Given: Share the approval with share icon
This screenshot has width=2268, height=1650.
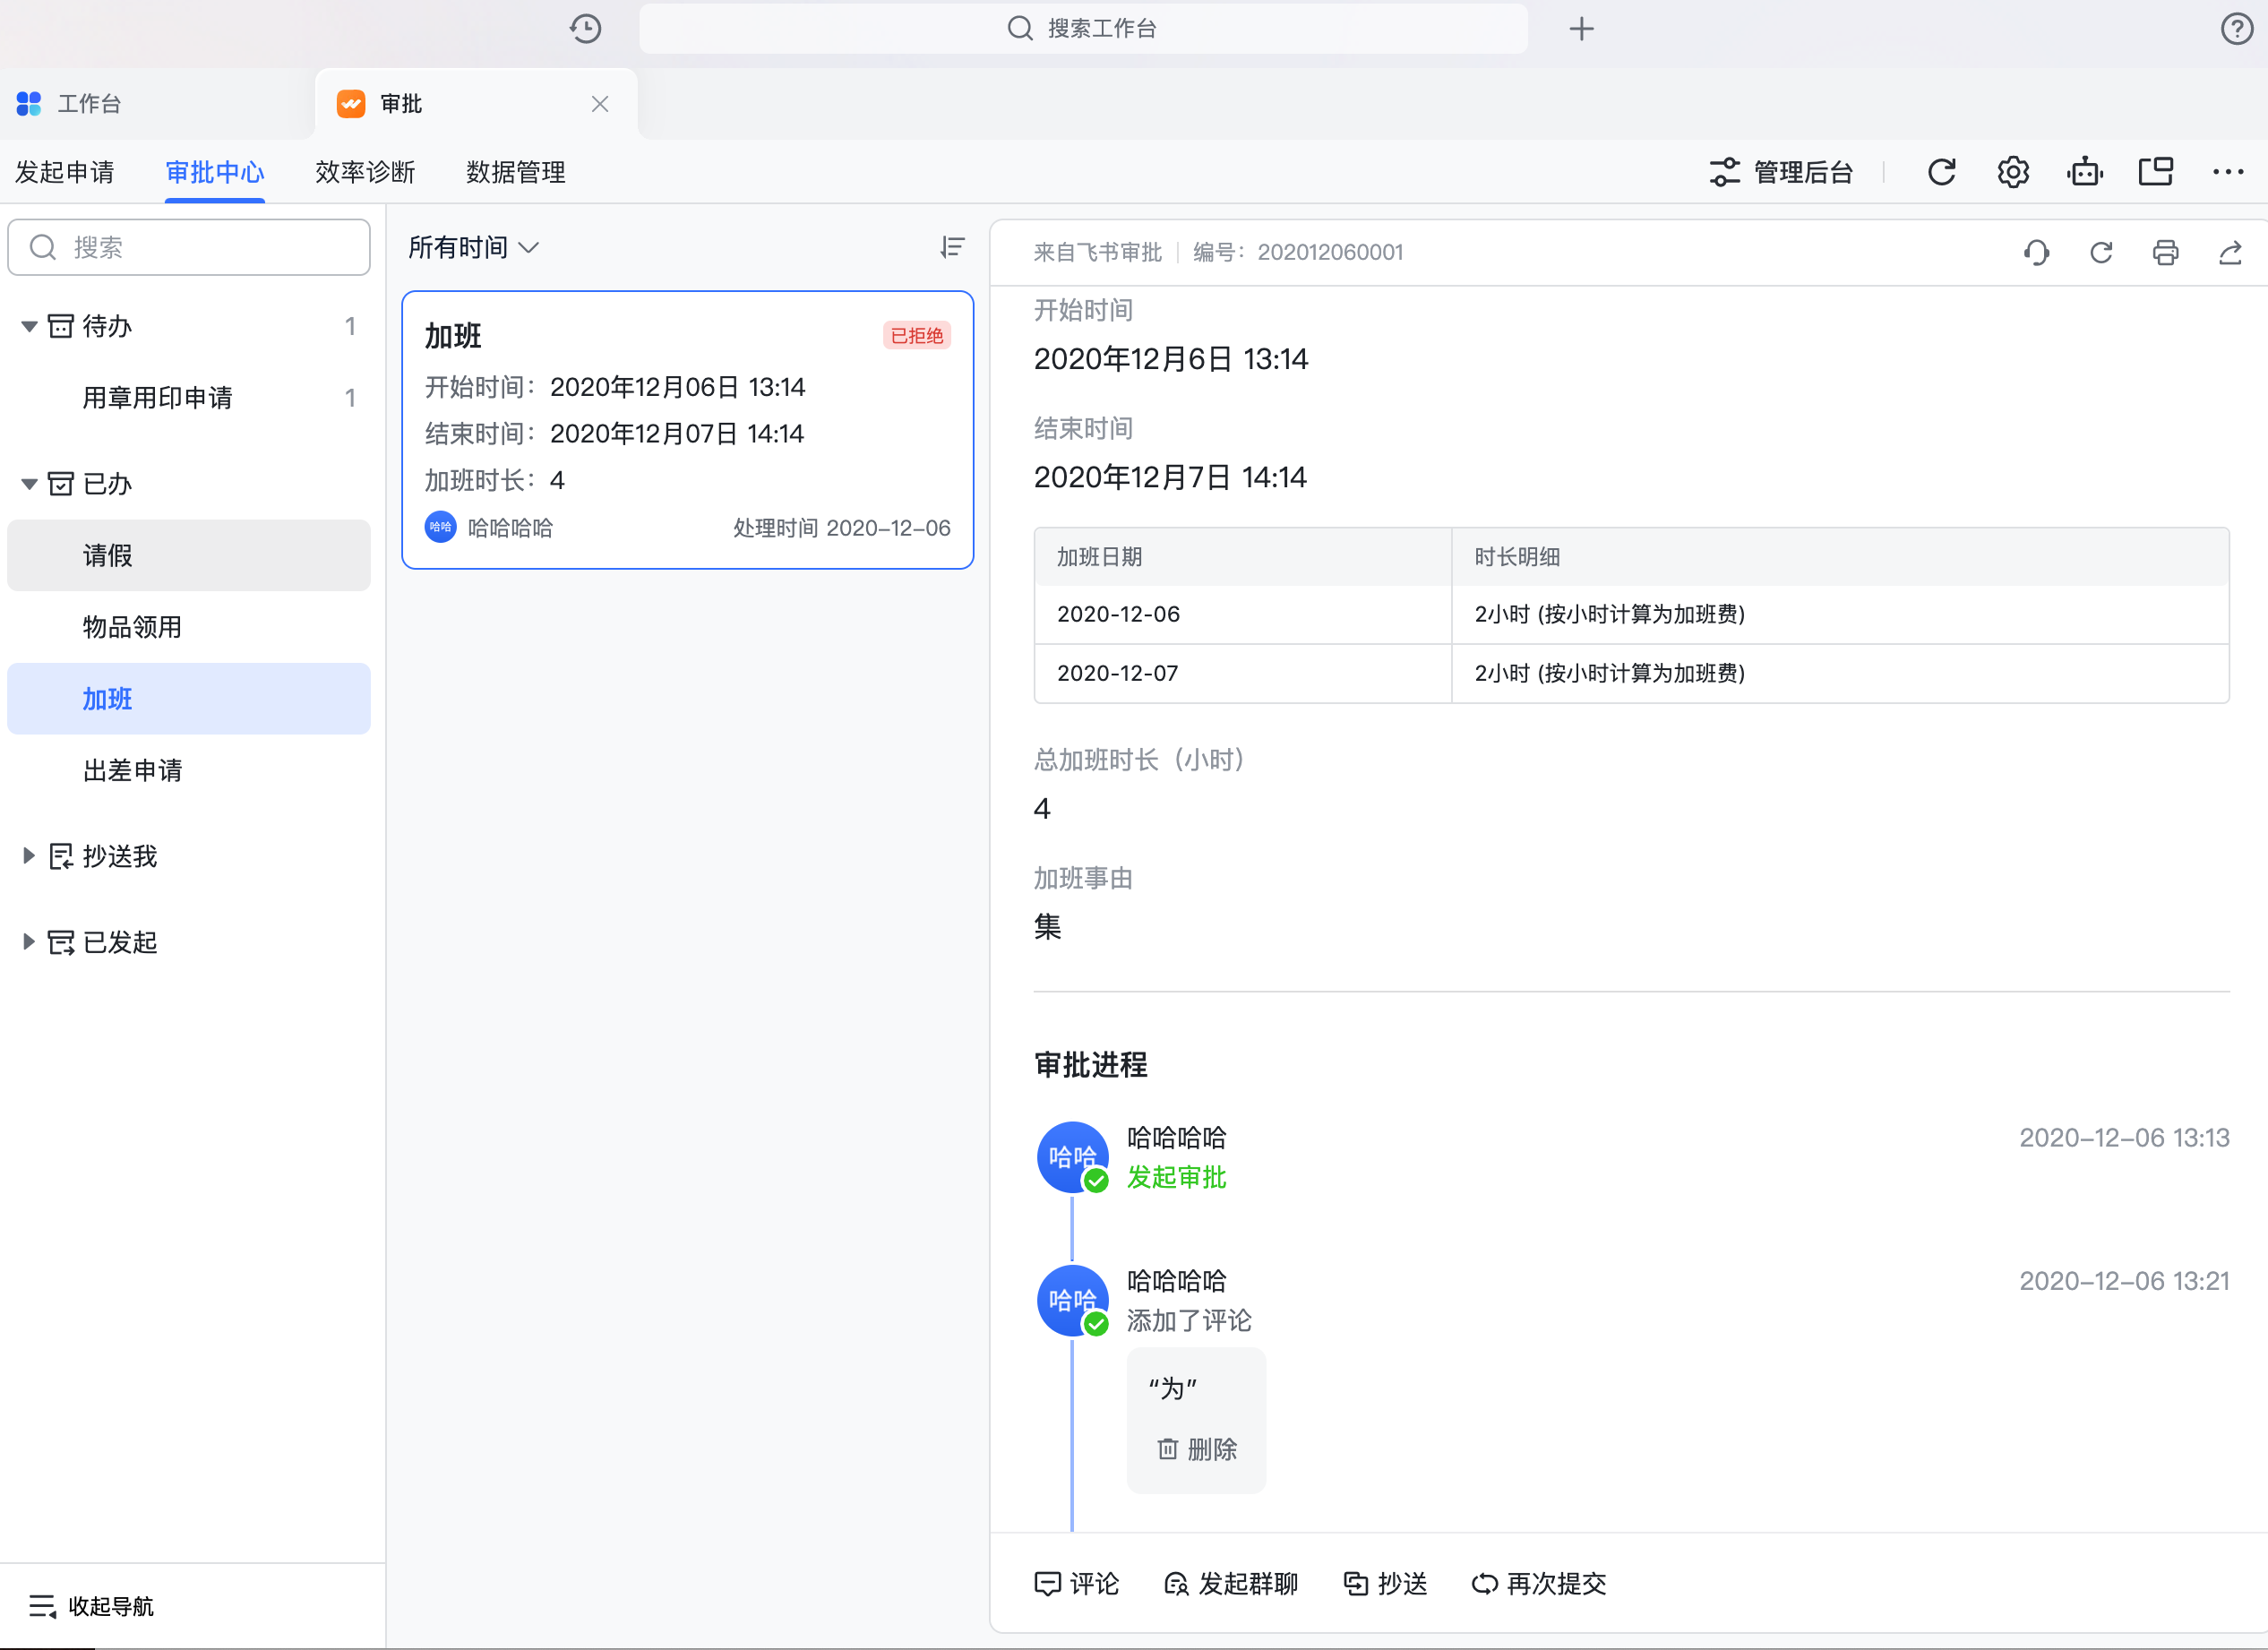Looking at the screenshot, I should (2230, 252).
